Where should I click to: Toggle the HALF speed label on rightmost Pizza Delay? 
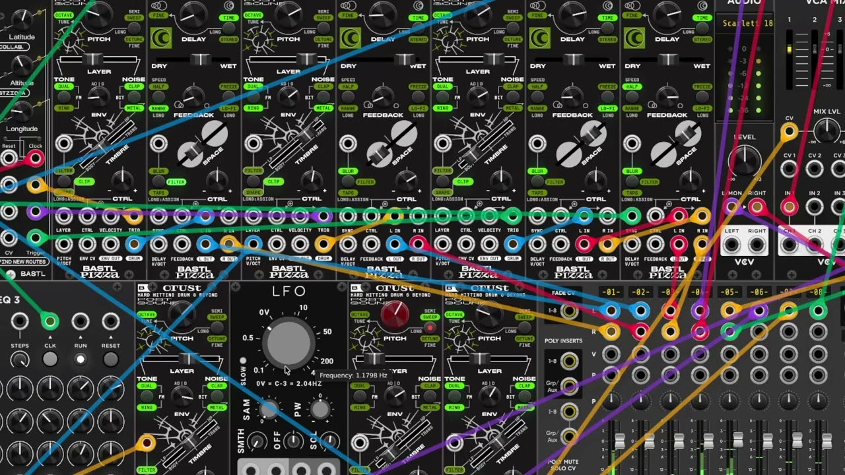[632, 86]
